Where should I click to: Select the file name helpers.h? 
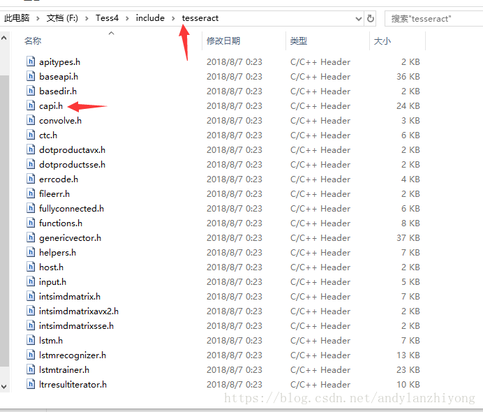(58, 253)
